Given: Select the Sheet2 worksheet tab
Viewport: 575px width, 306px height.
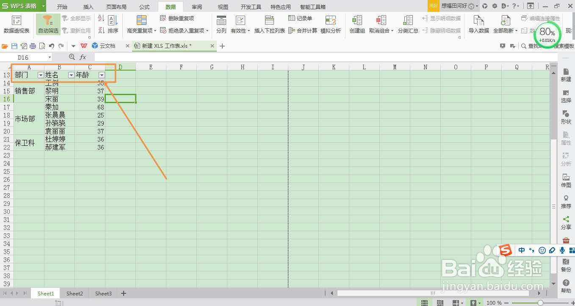Looking at the screenshot, I should [75, 293].
